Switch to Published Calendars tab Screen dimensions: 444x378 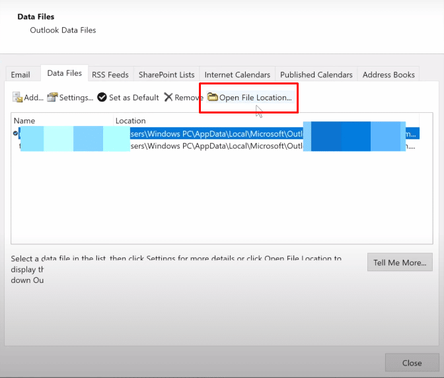click(316, 75)
